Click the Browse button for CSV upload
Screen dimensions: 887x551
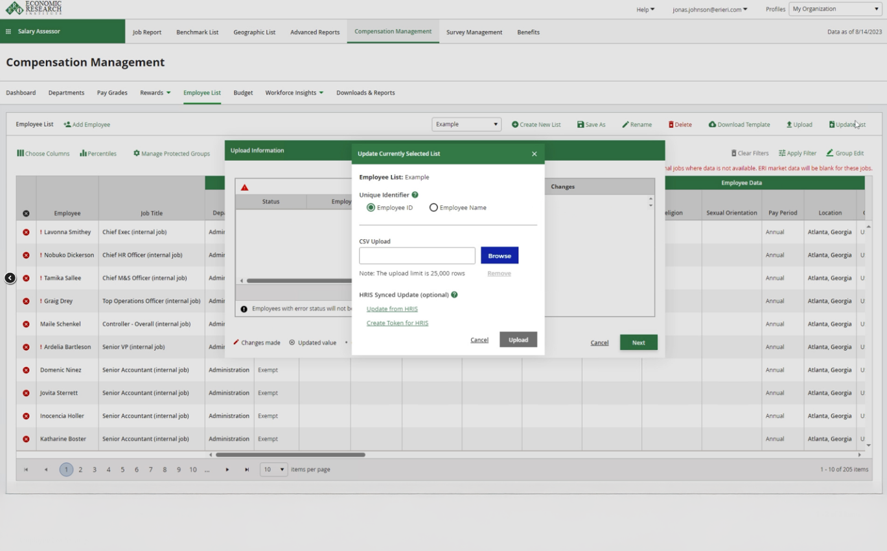500,255
